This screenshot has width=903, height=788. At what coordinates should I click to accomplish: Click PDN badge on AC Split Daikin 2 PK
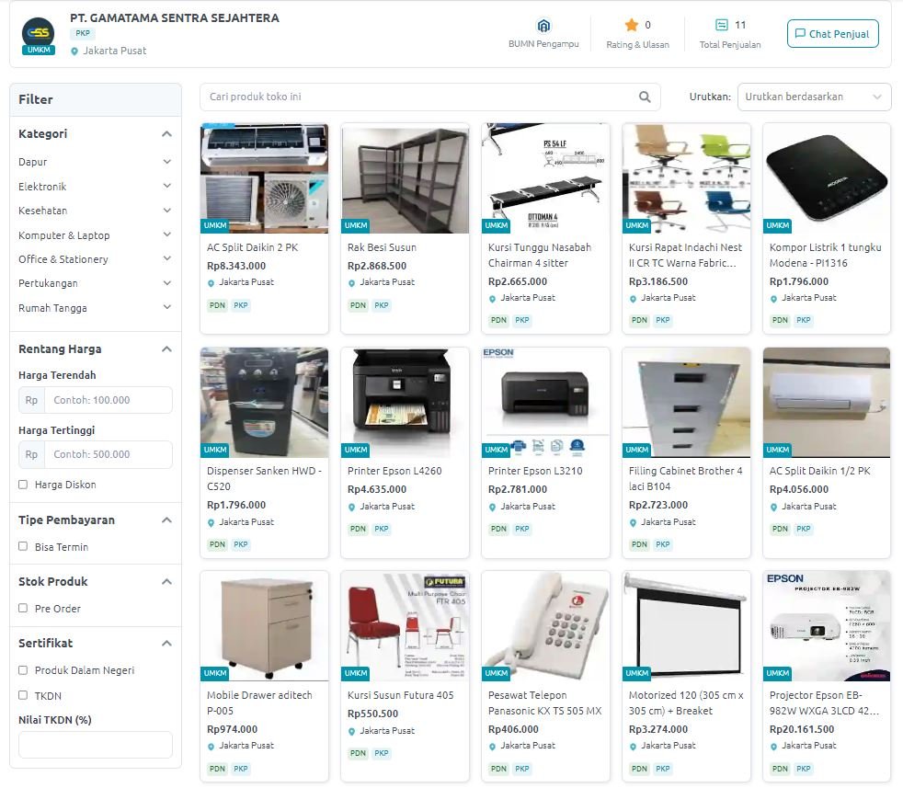coord(217,305)
